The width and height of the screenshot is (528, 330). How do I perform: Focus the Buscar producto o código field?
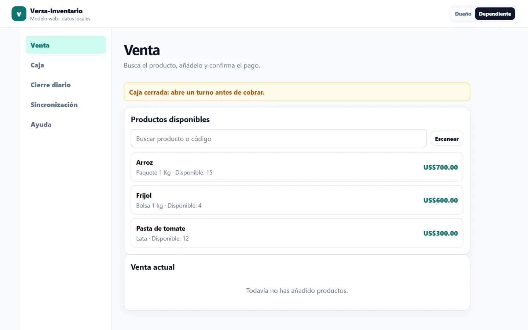[279, 139]
